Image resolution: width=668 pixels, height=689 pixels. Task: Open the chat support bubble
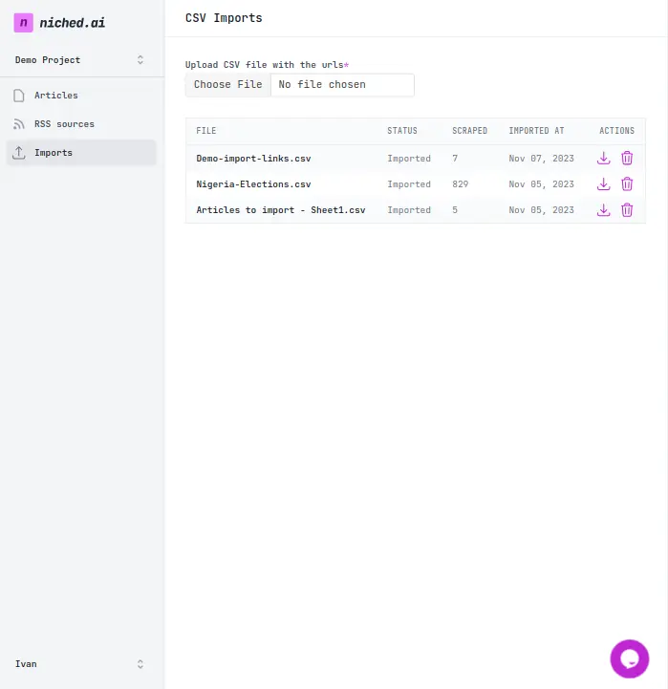click(630, 658)
